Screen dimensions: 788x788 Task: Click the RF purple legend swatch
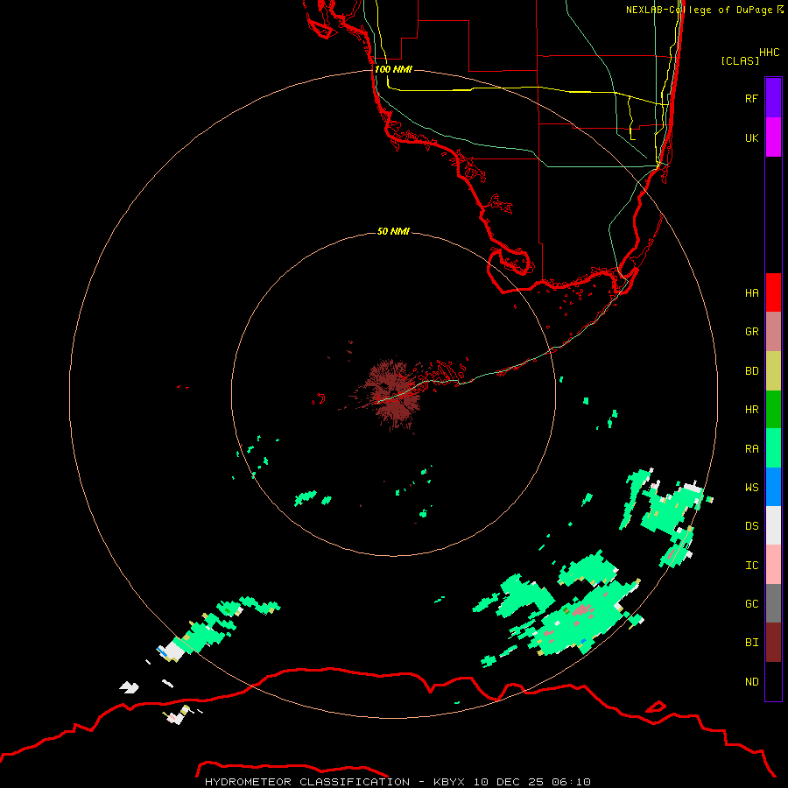tap(773, 98)
